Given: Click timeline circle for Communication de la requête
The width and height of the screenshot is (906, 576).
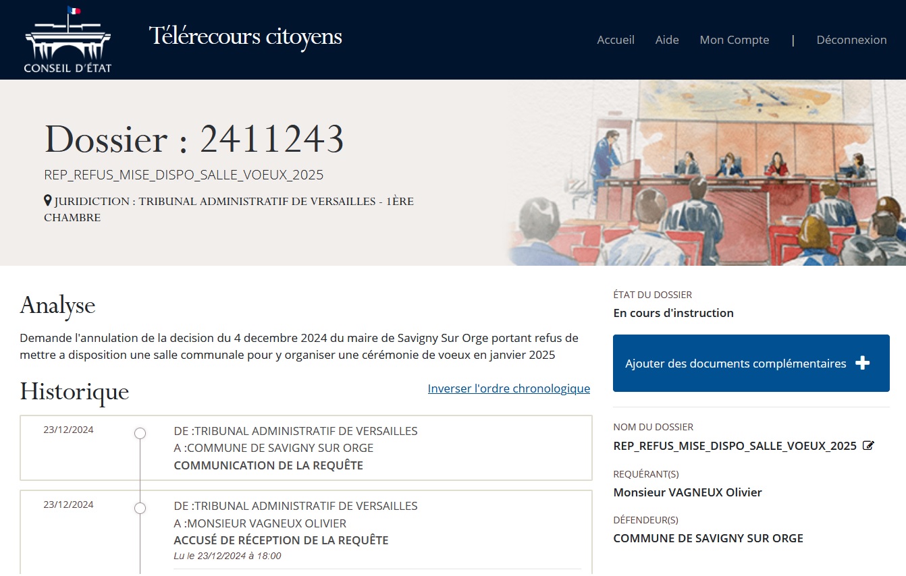Looking at the screenshot, I should pyautogui.click(x=140, y=433).
